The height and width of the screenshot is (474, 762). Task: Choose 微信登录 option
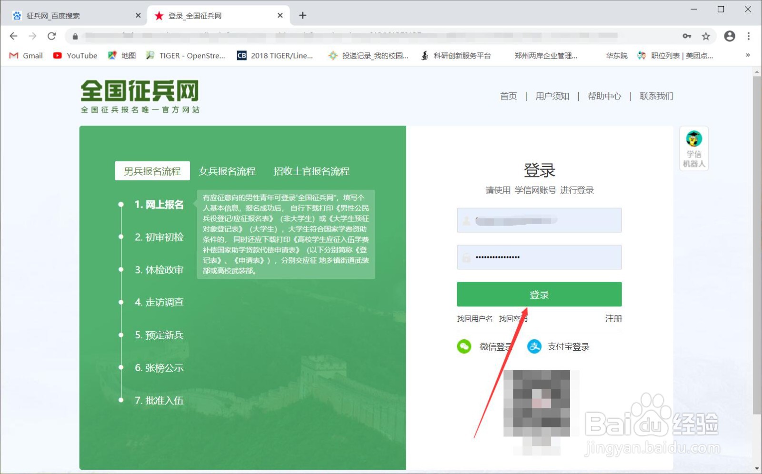coord(485,346)
